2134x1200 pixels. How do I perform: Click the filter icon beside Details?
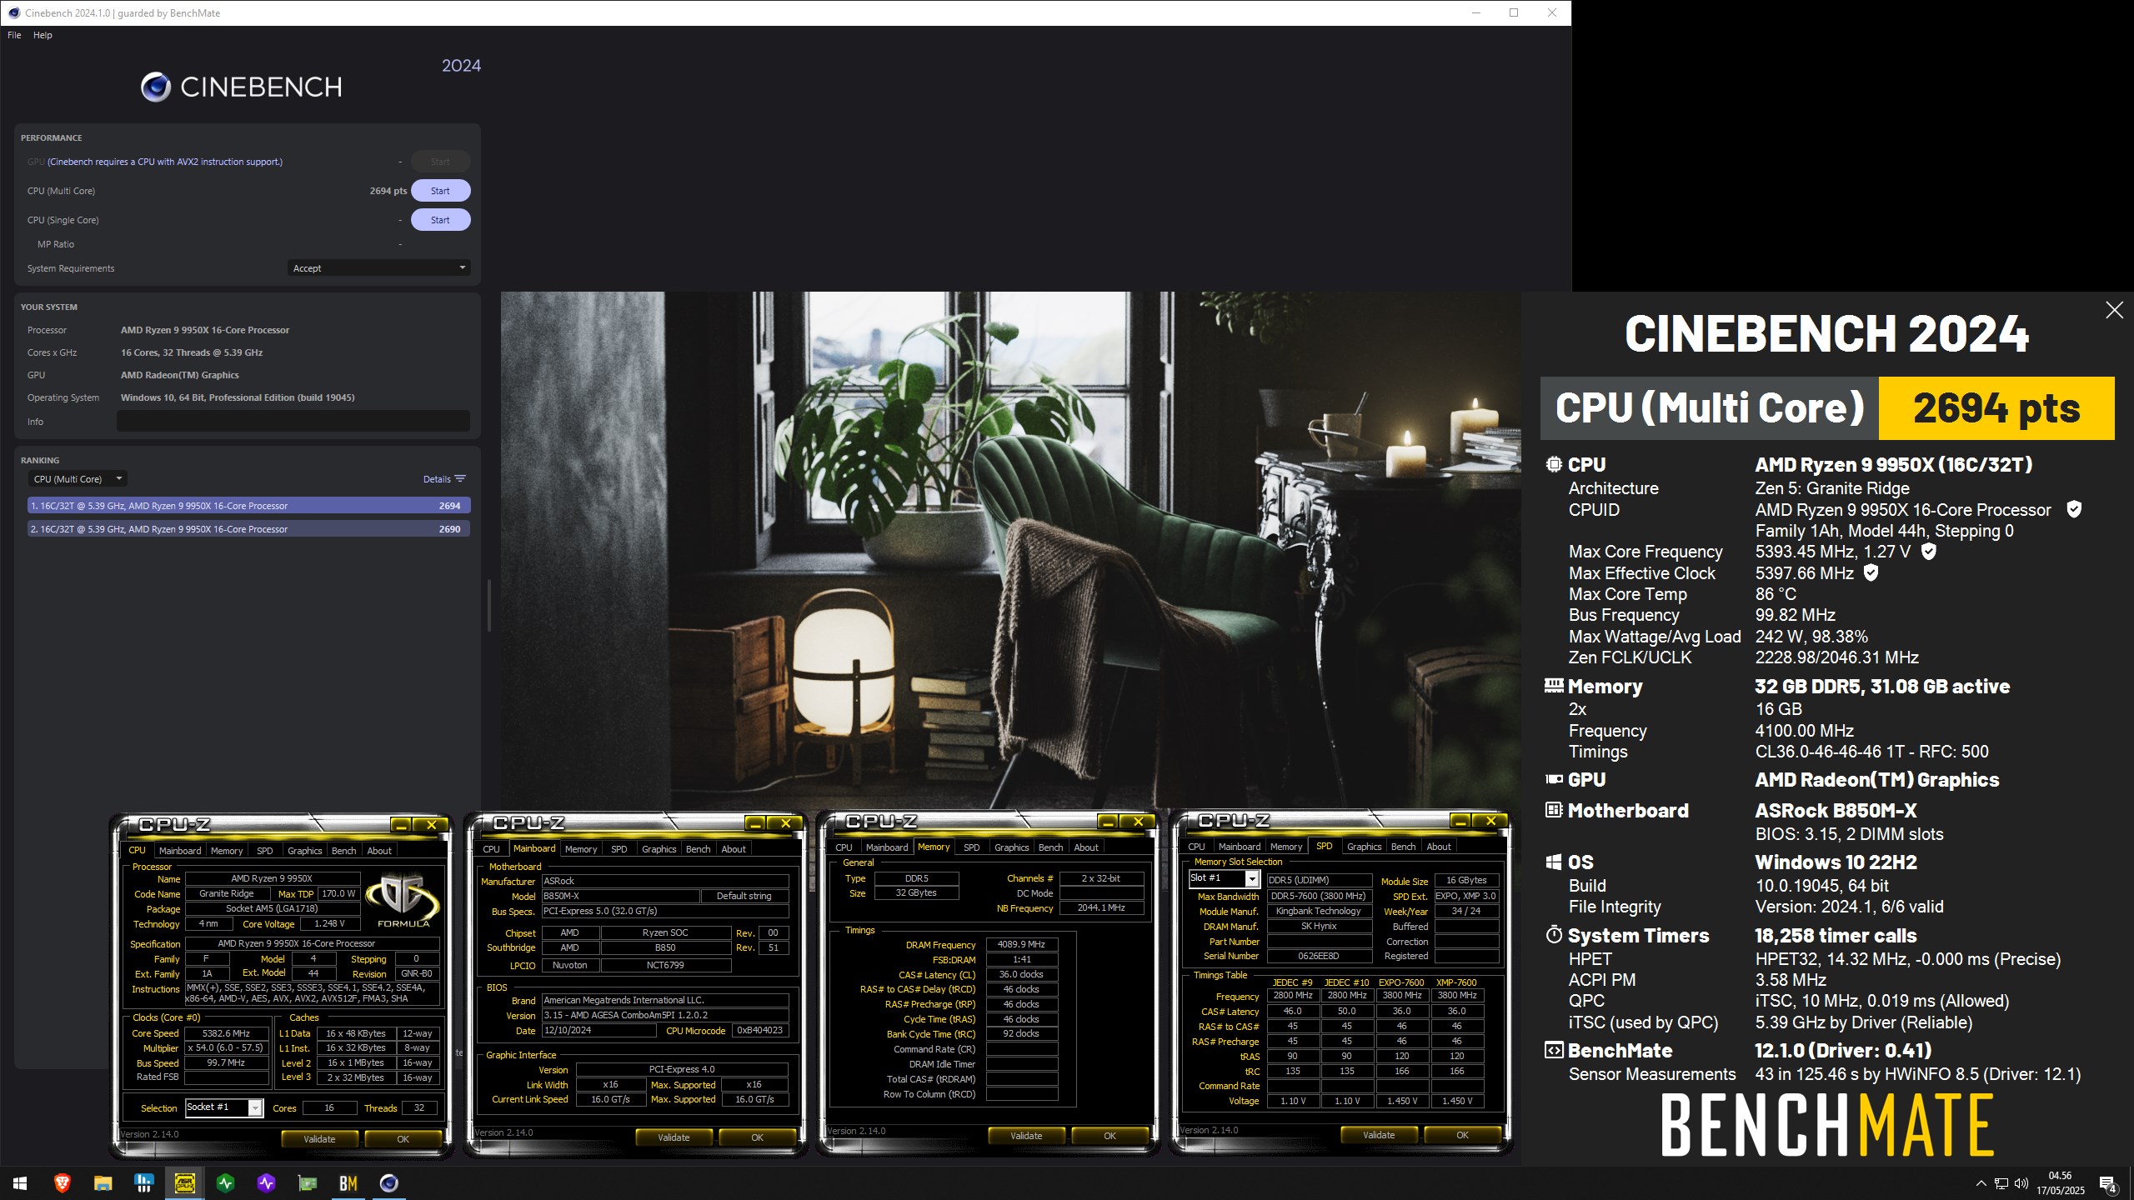460,478
